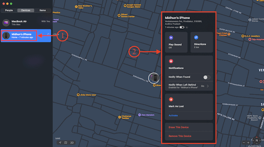Activate Mark As Lost

(173, 115)
